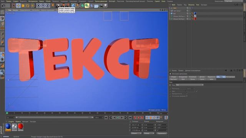This screenshot has width=246, height=138.
Task: Toggle Z axis lock
Action: 48,6
